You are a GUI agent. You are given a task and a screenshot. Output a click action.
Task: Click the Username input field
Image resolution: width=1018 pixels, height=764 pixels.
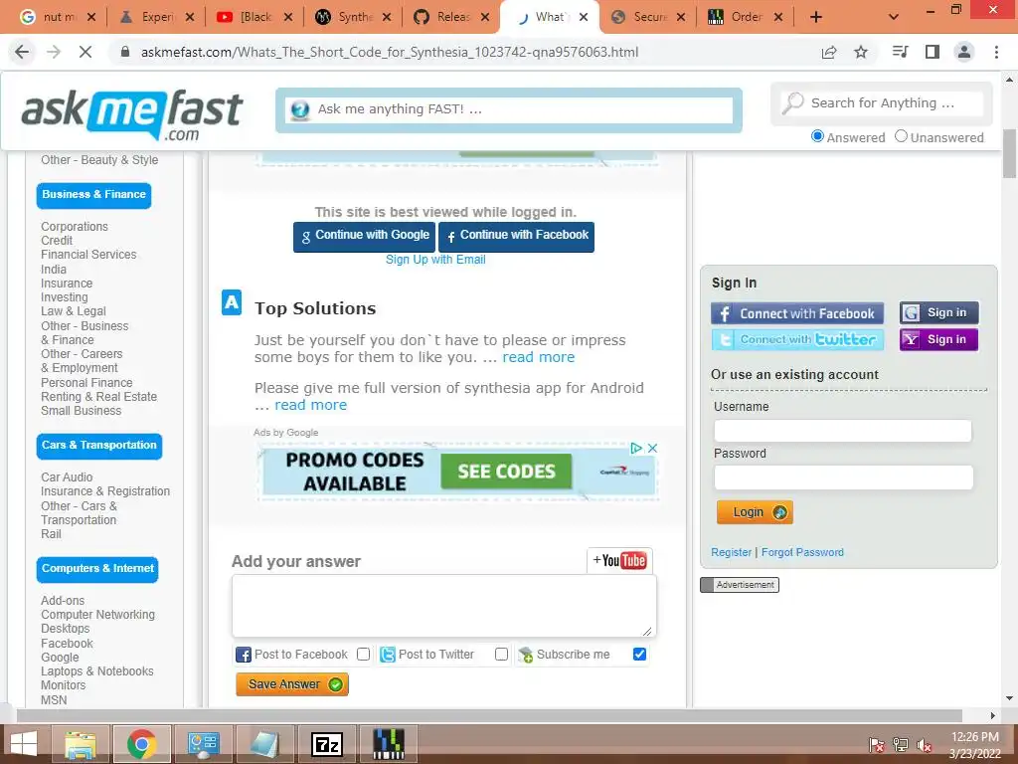click(x=843, y=431)
